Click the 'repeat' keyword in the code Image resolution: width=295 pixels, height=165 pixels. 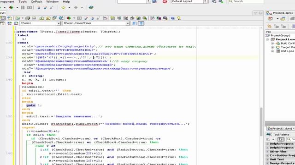[29, 127]
